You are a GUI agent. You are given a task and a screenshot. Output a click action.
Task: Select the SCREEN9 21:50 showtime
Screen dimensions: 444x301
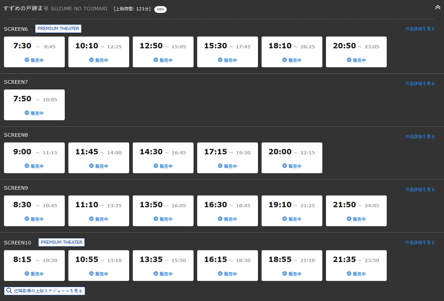tap(356, 211)
